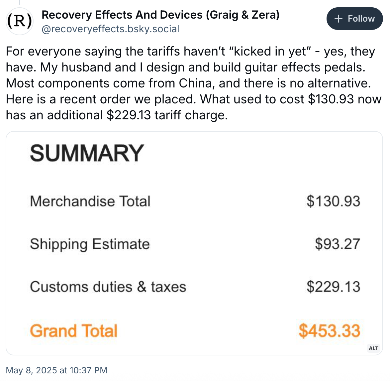Select the SUMMARY heading in the image
390x381 pixels.
click(x=86, y=152)
